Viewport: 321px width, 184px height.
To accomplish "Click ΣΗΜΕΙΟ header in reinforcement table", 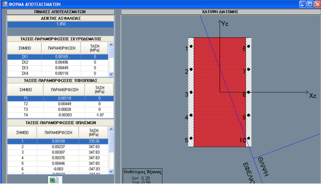I will click(22, 133).
